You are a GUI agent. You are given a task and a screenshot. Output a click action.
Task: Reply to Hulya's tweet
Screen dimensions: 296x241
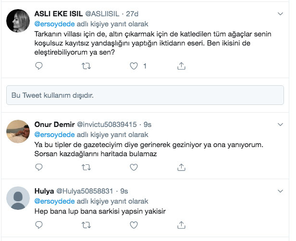[39, 224]
